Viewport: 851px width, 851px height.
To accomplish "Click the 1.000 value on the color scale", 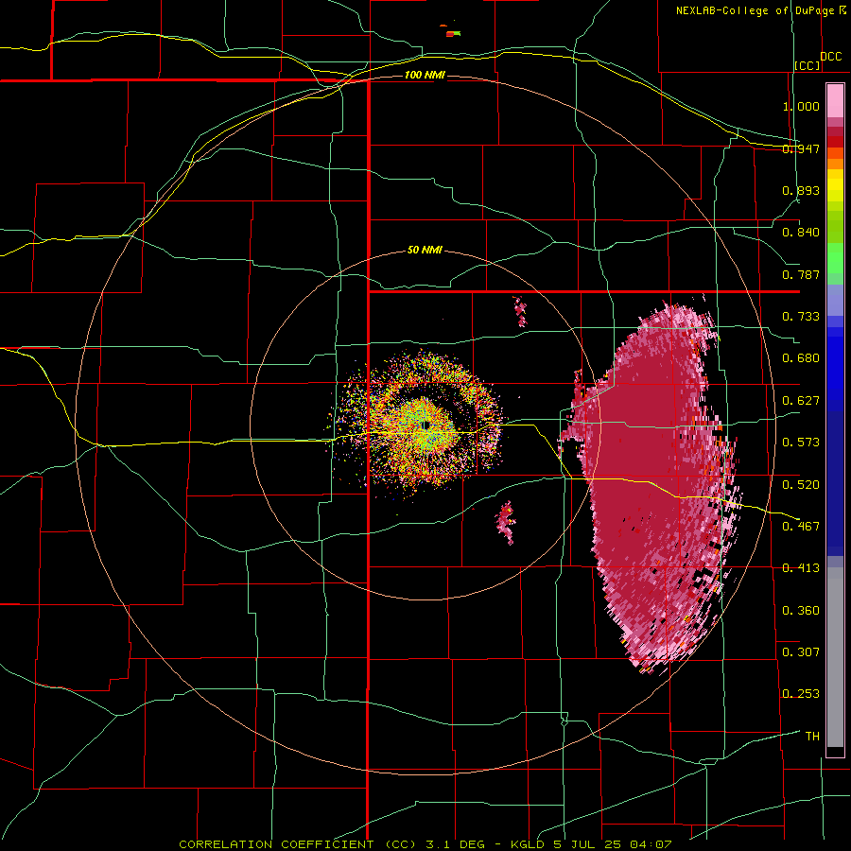I will click(x=801, y=106).
